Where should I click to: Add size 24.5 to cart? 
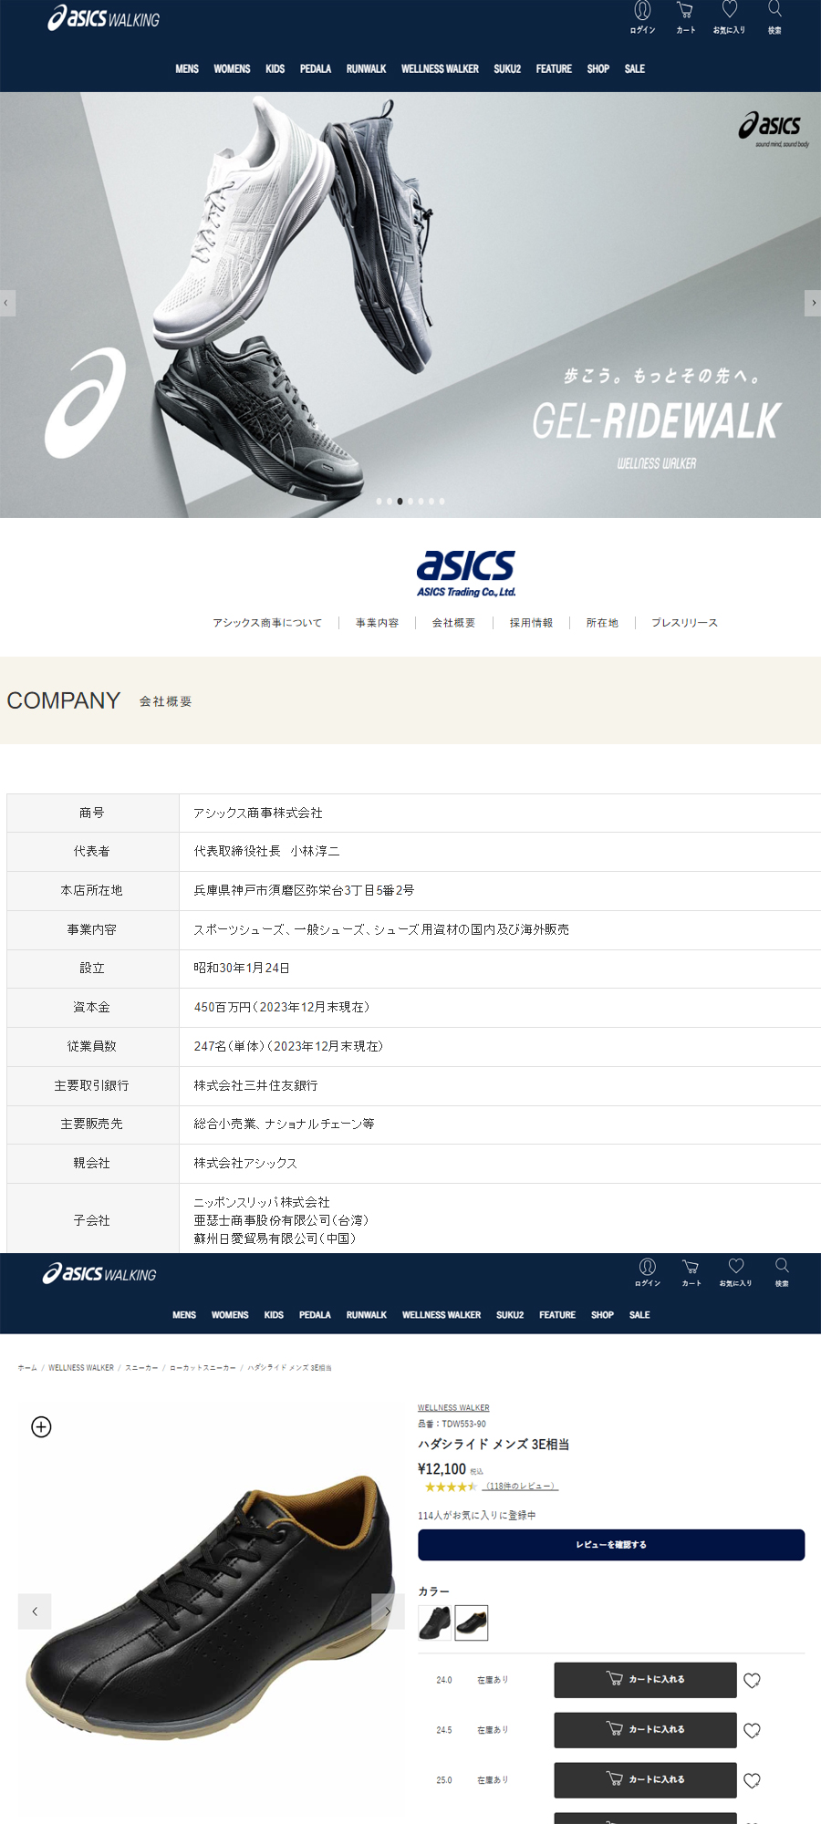tap(645, 1730)
